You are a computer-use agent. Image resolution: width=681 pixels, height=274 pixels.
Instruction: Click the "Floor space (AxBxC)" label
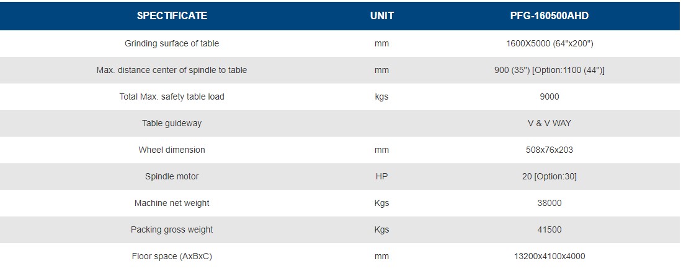[x=172, y=257]
